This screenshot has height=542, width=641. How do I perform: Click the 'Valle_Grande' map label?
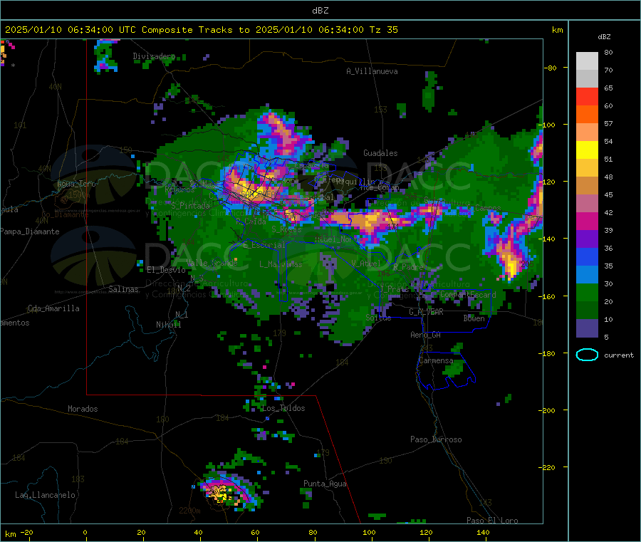[x=212, y=262]
